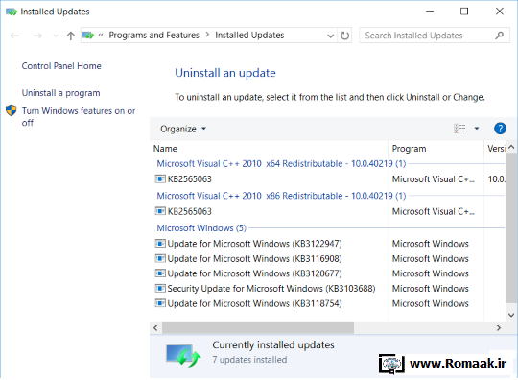Click vertical scrollbar down arrow
518x380 pixels.
(x=511, y=315)
